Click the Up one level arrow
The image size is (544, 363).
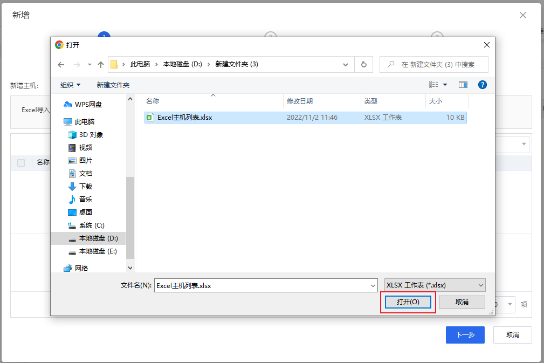click(100, 65)
